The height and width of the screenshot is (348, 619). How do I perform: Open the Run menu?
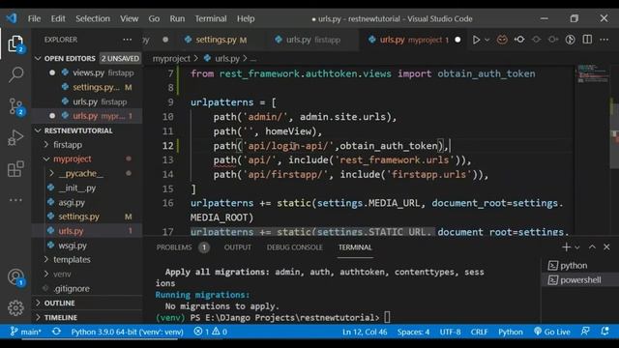(177, 18)
